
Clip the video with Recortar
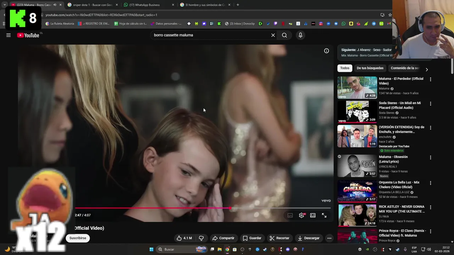click(279, 238)
